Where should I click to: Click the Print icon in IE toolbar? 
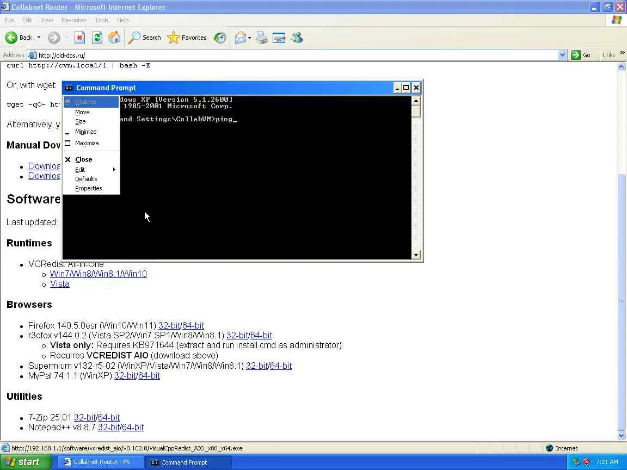pyautogui.click(x=262, y=38)
